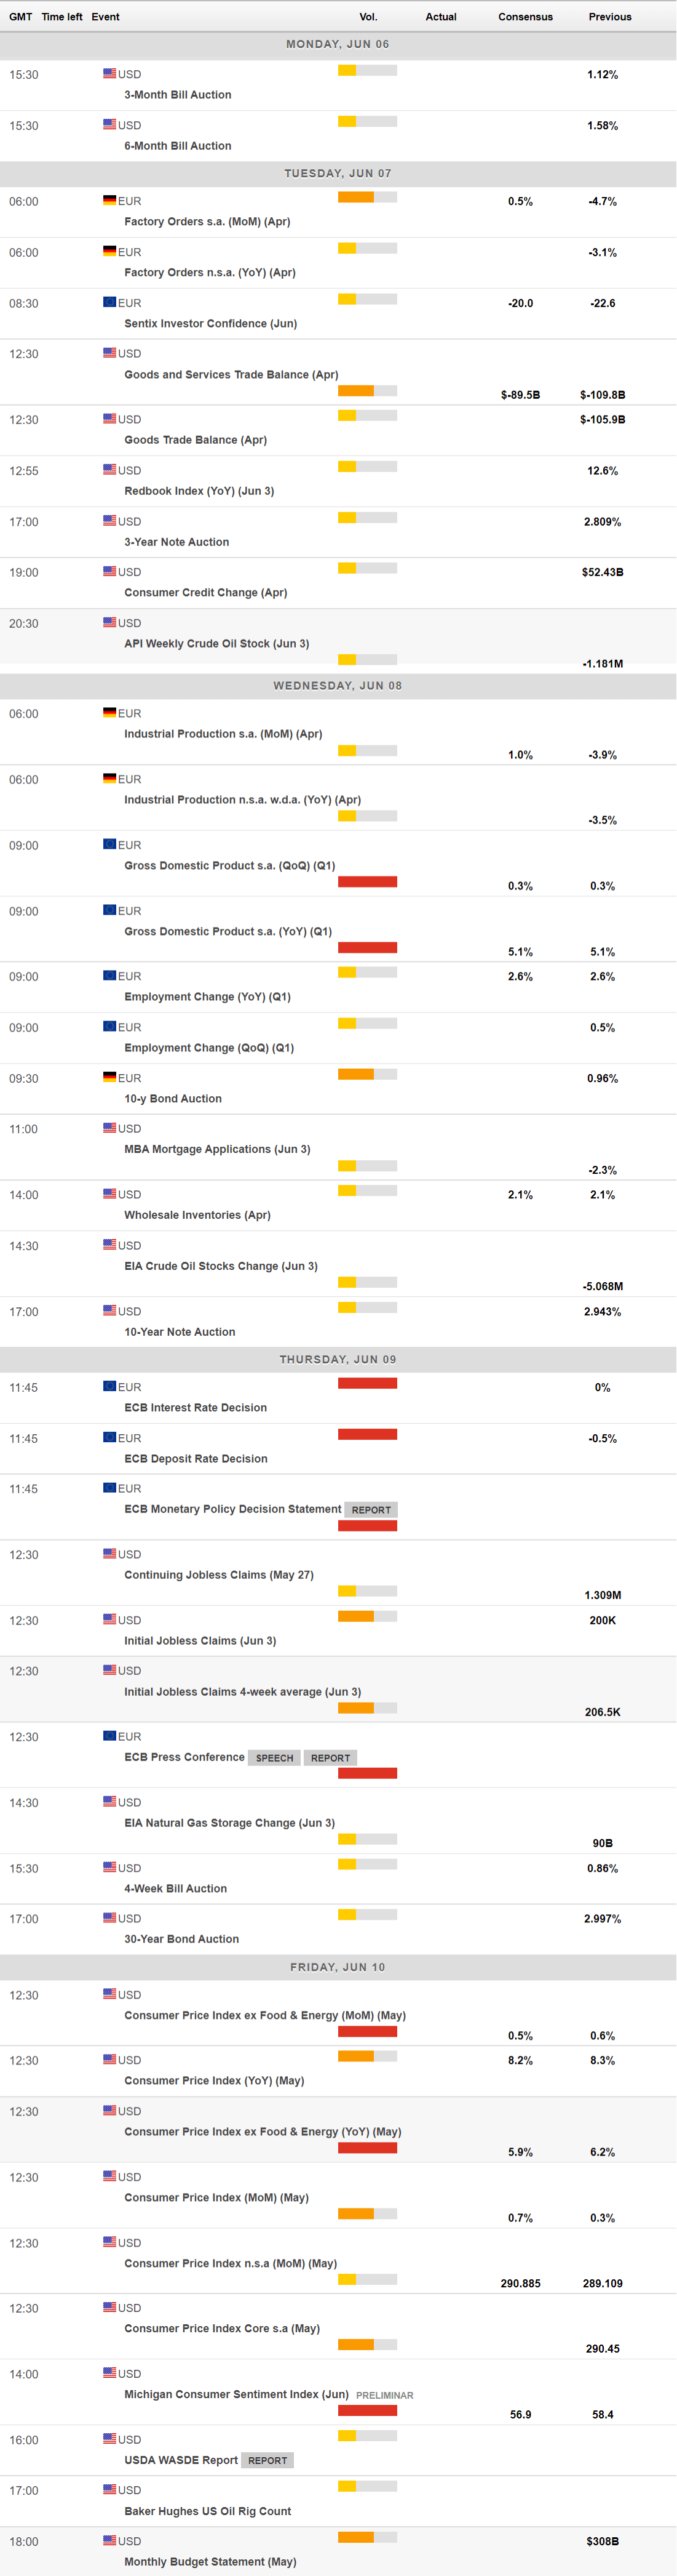Click the Consensus column header
The width and height of the screenshot is (677, 2576).
click(525, 17)
